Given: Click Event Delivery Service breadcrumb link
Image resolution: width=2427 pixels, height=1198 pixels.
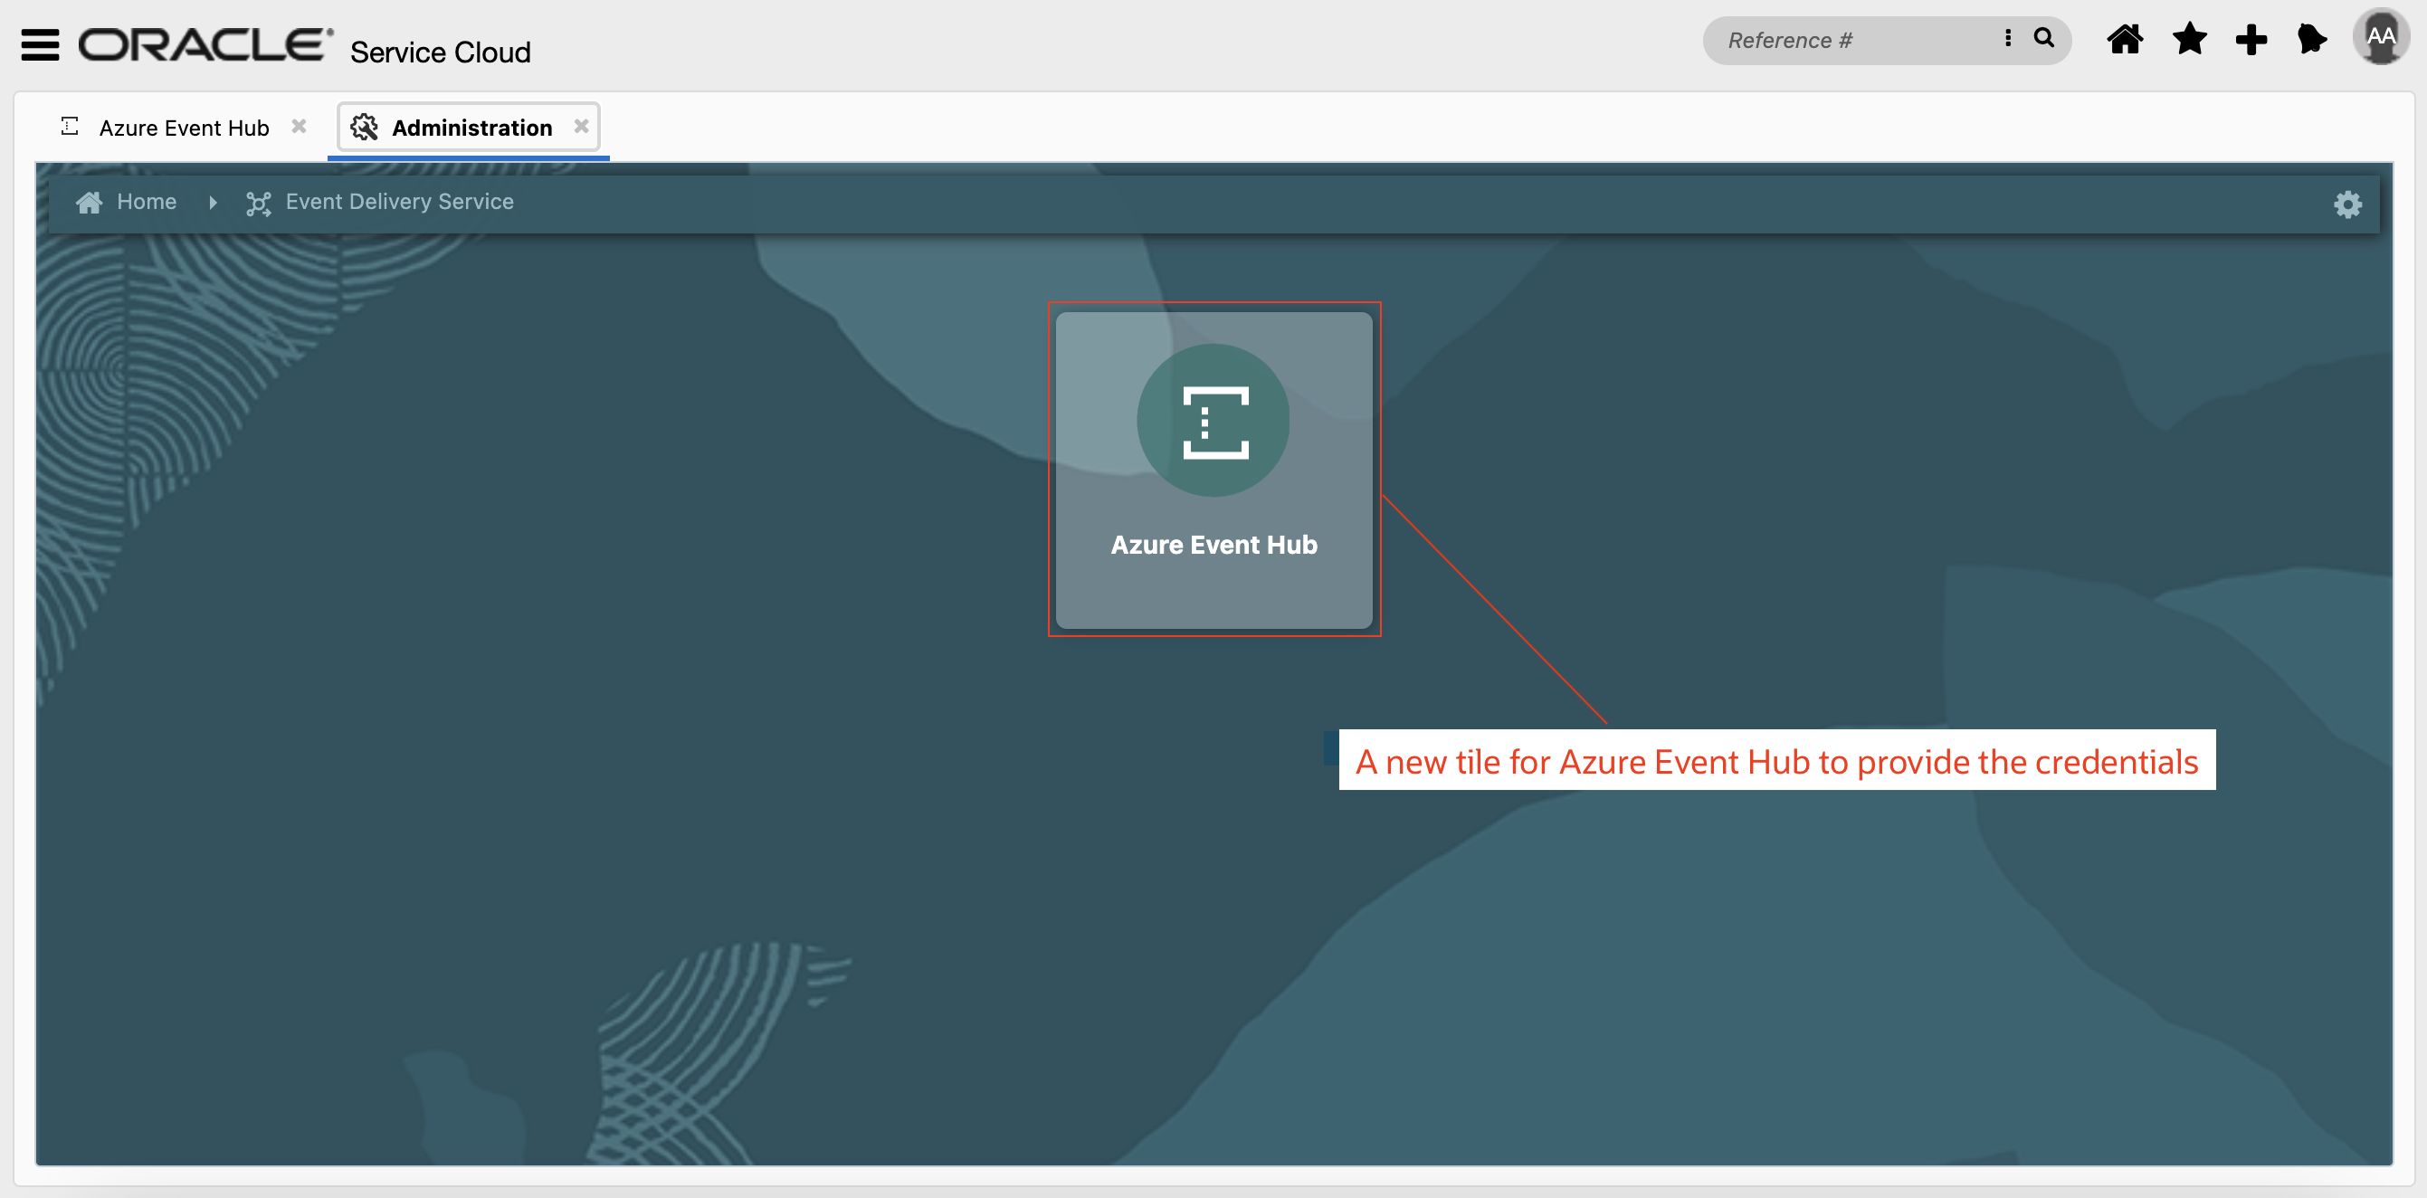Looking at the screenshot, I should click(x=399, y=202).
